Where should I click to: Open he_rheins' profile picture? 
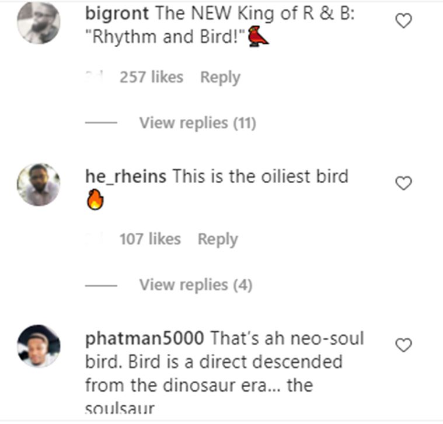click(x=39, y=184)
